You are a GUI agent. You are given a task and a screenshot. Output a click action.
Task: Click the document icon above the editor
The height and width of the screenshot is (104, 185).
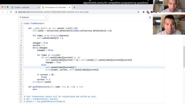coord(150,17)
